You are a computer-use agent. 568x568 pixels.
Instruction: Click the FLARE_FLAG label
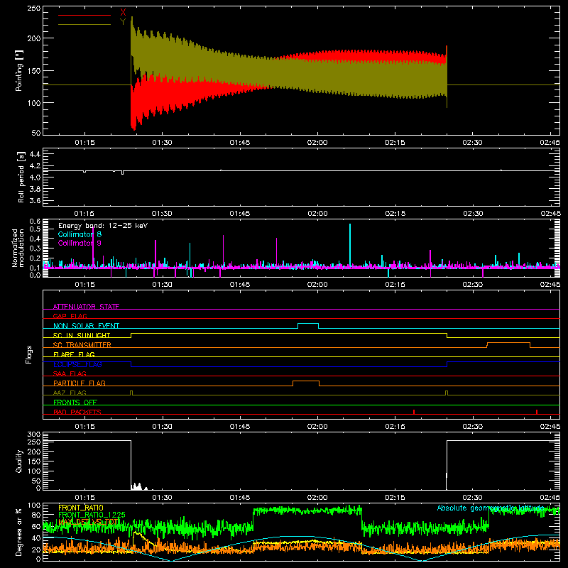pyautogui.click(x=74, y=354)
